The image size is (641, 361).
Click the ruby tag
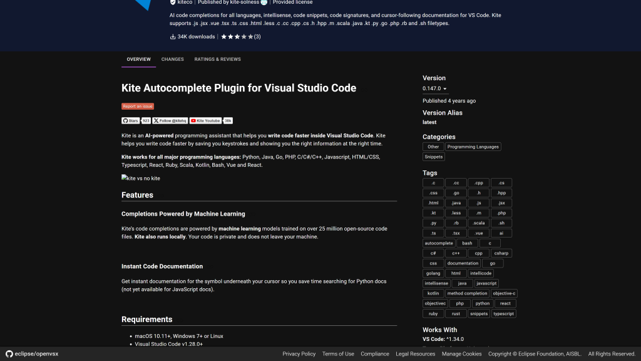433,314
